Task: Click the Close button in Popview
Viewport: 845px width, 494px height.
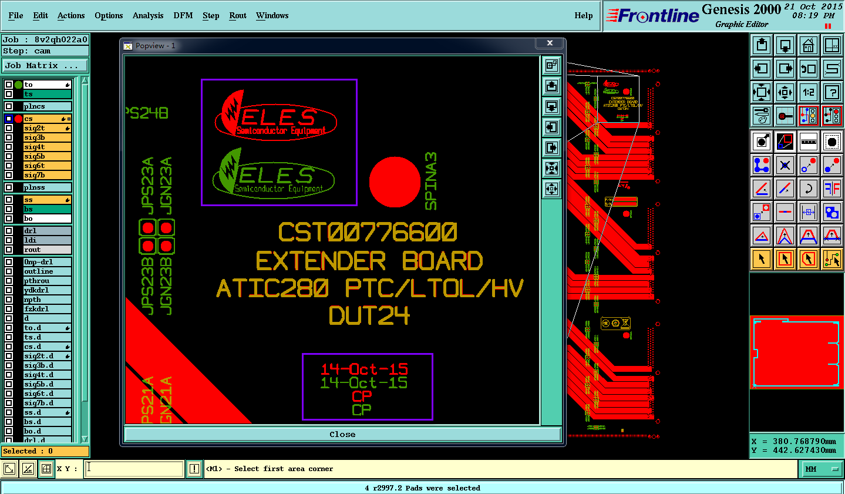Action: coord(342,434)
